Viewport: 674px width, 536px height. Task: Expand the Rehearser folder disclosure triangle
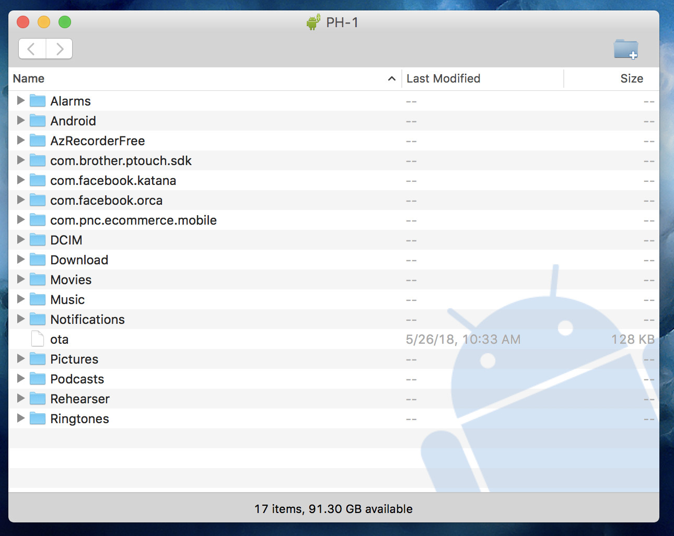coord(21,398)
